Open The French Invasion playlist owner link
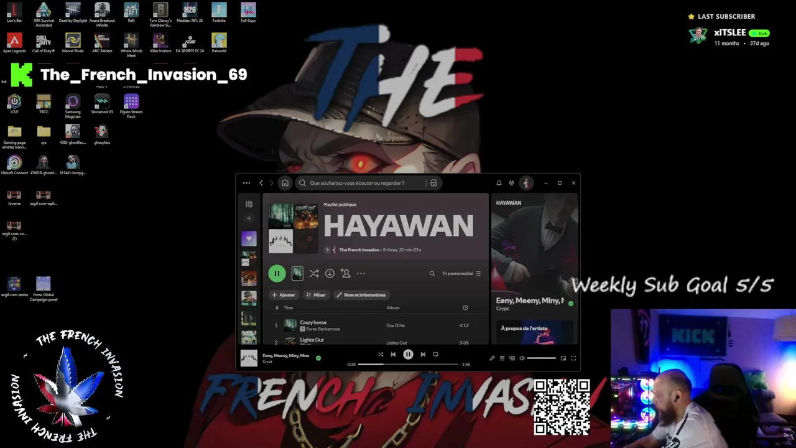796x448 pixels. point(359,250)
